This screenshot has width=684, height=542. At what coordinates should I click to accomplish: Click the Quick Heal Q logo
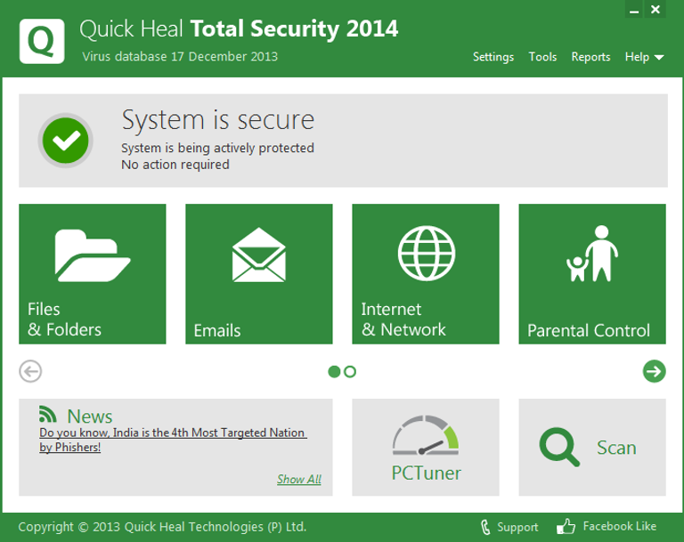40,41
